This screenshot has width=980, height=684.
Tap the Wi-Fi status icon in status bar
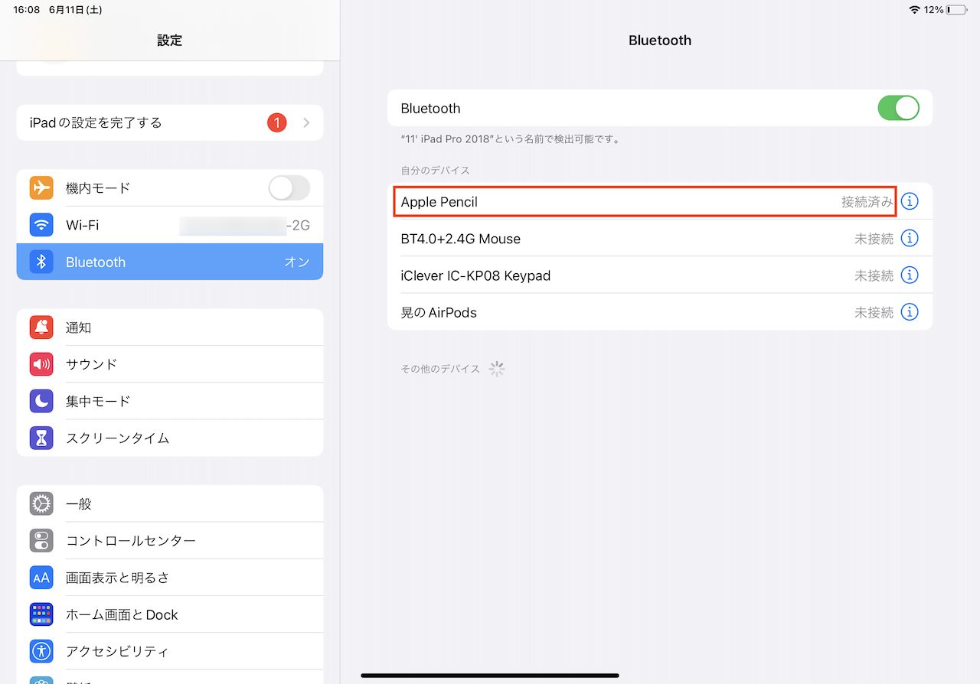tap(915, 10)
